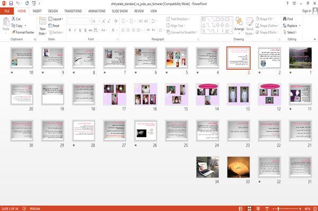Click the Align Text button
318x211 pixels.
[175, 26]
